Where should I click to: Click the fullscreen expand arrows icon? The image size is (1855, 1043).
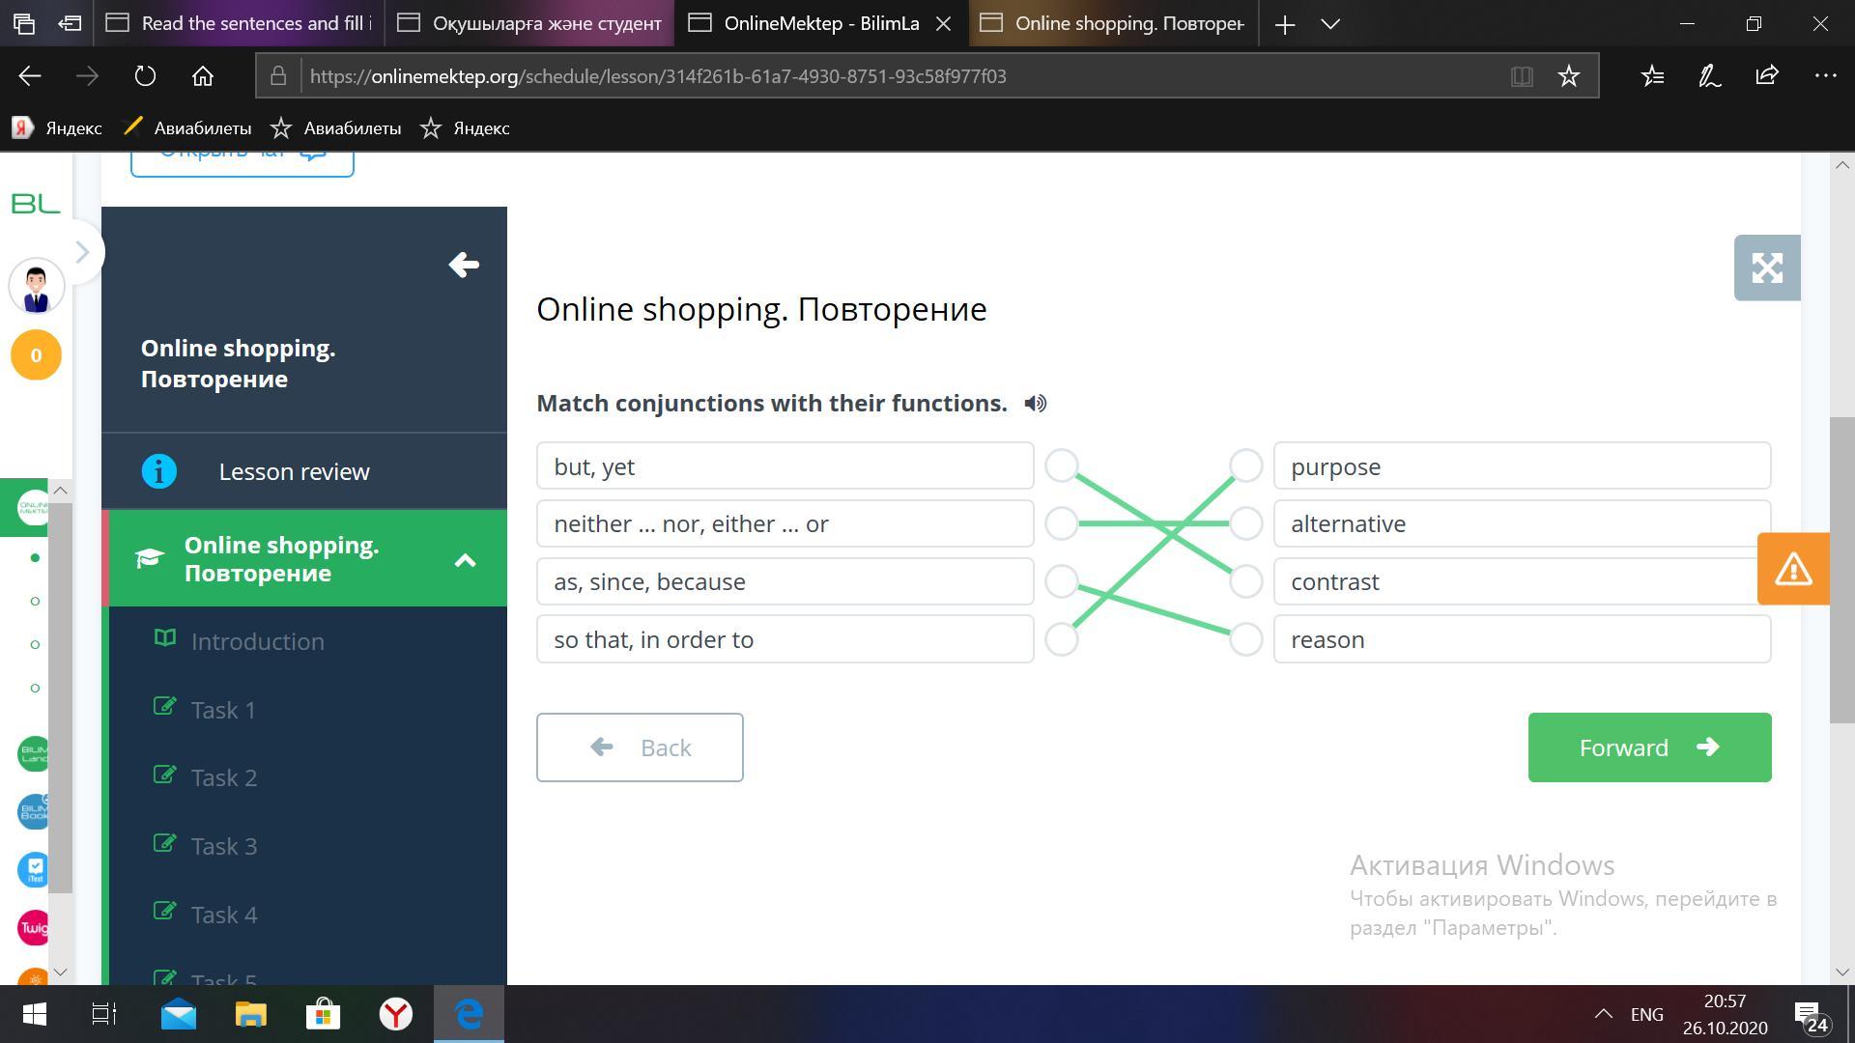(x=1766, y=268)
